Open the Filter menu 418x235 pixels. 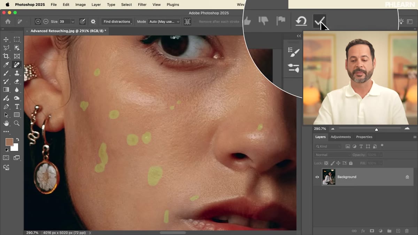click(142, 5)
